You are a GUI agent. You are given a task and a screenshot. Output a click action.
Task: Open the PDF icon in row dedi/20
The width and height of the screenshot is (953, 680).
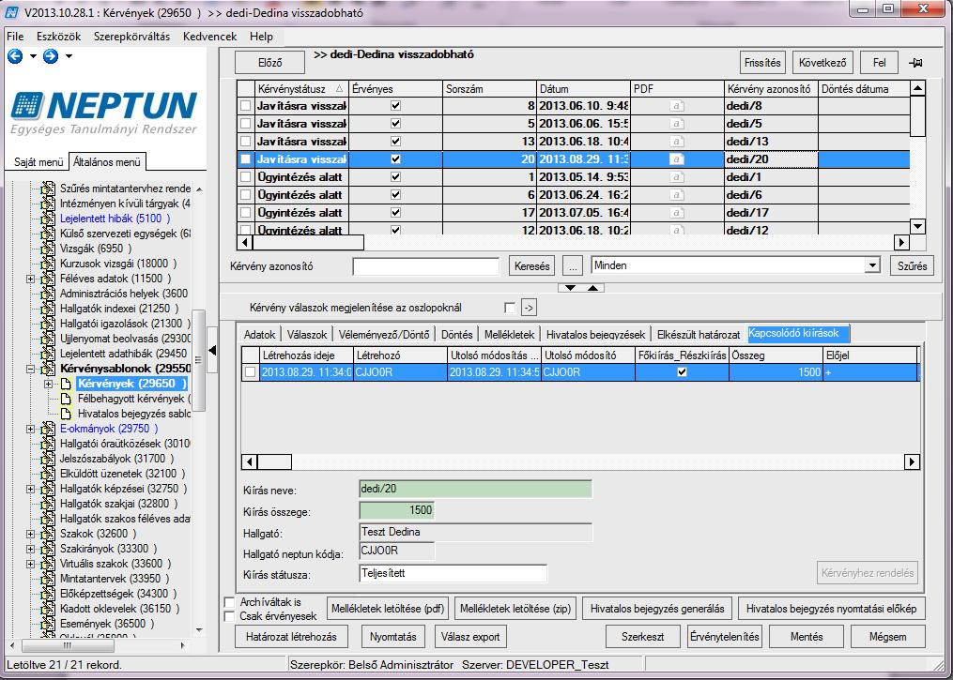pos(677,159)
